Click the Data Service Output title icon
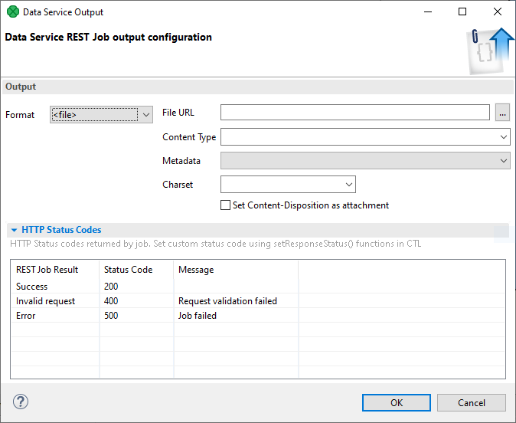516x423 pixels. coord(13,12)
